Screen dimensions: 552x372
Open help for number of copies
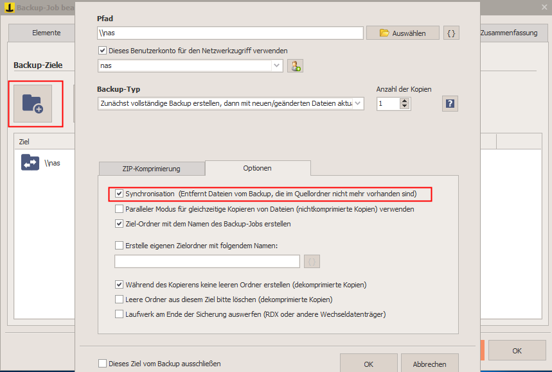click(x=450, y=104)
